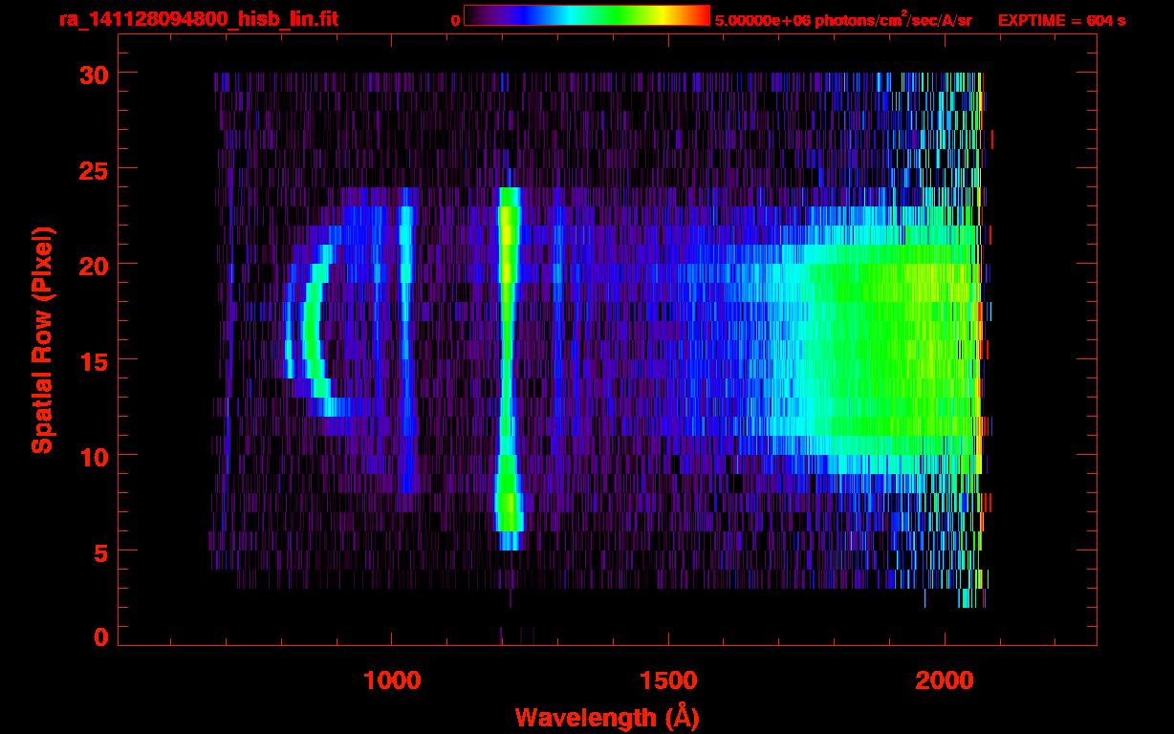The image size is (1174, 734).
Task: Click the bright vertical emission line near 1216 Å
Action: tap(509, 368)
